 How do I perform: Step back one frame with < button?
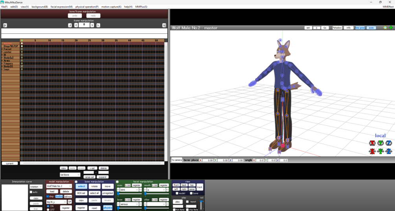tap(76, 25)
